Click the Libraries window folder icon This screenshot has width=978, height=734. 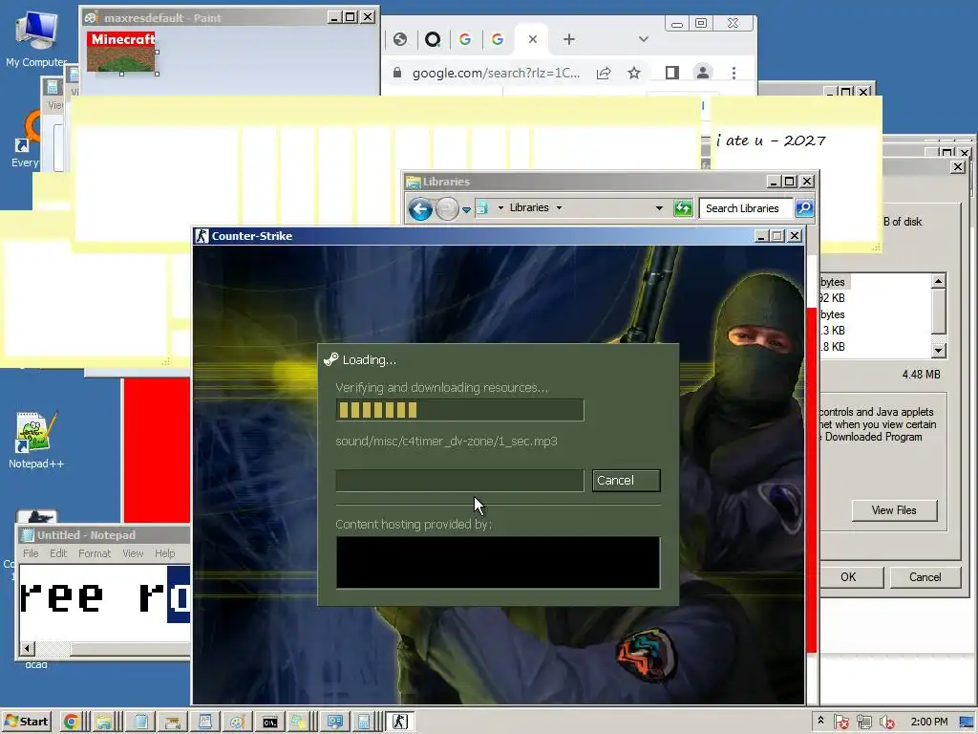tap(413, 182)
